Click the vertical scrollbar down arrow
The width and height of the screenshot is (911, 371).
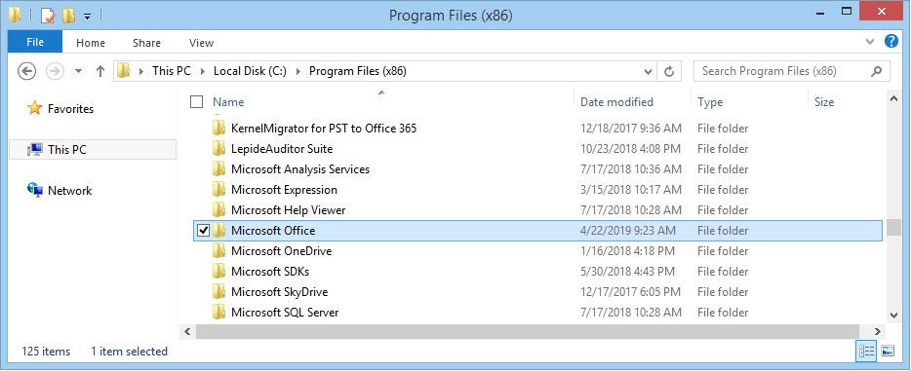[x=894, y=315]
